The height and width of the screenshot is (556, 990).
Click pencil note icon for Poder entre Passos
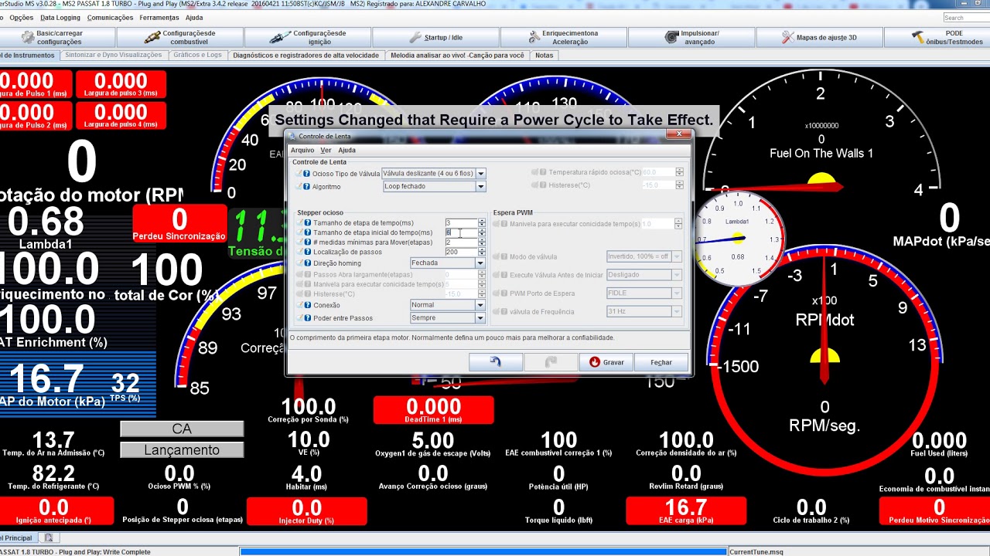(299, 318)
